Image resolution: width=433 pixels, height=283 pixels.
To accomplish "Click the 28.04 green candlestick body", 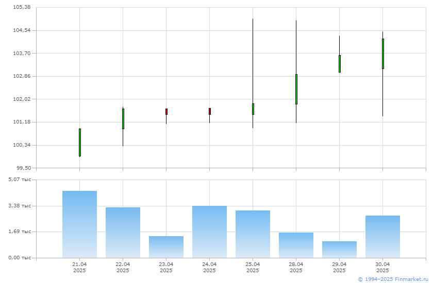I will tap(296, 90).
